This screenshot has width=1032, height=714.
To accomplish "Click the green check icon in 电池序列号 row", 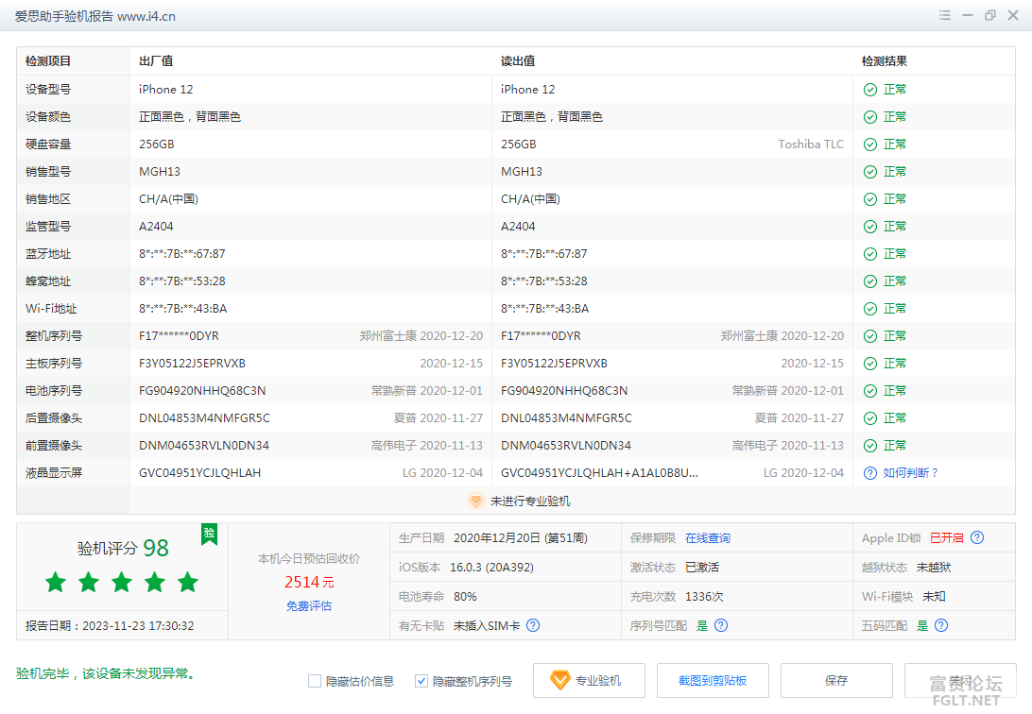I will point(870,391).
